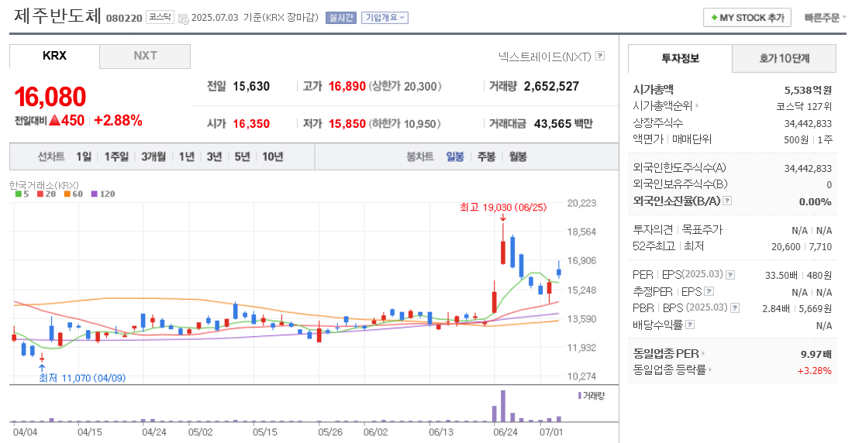Click the 상장주식수 value 34,442,833

[x=808, y=124]
